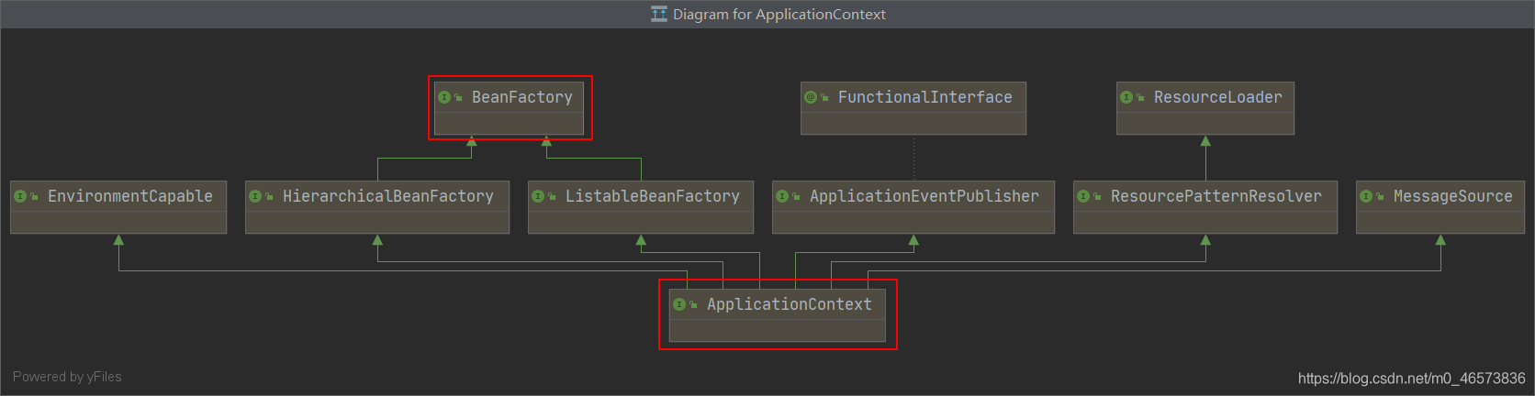Click the MessageSource interface icon
The width and height of the screenshot is (1535, 396).
[x=1366, y=196]
